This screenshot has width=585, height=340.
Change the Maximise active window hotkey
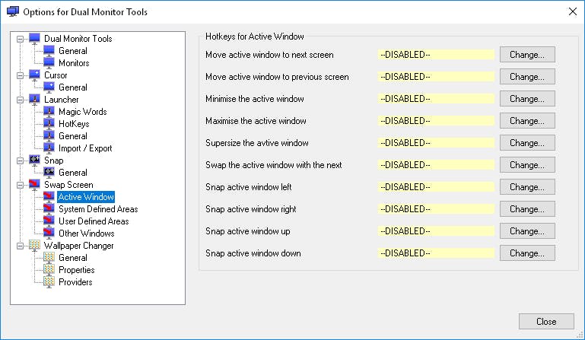(526, 121)
